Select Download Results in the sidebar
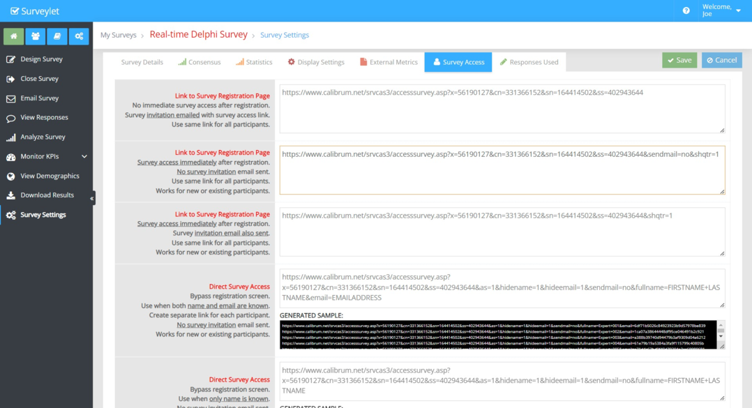This screenshot has width=752, height=408. [47, 195]
